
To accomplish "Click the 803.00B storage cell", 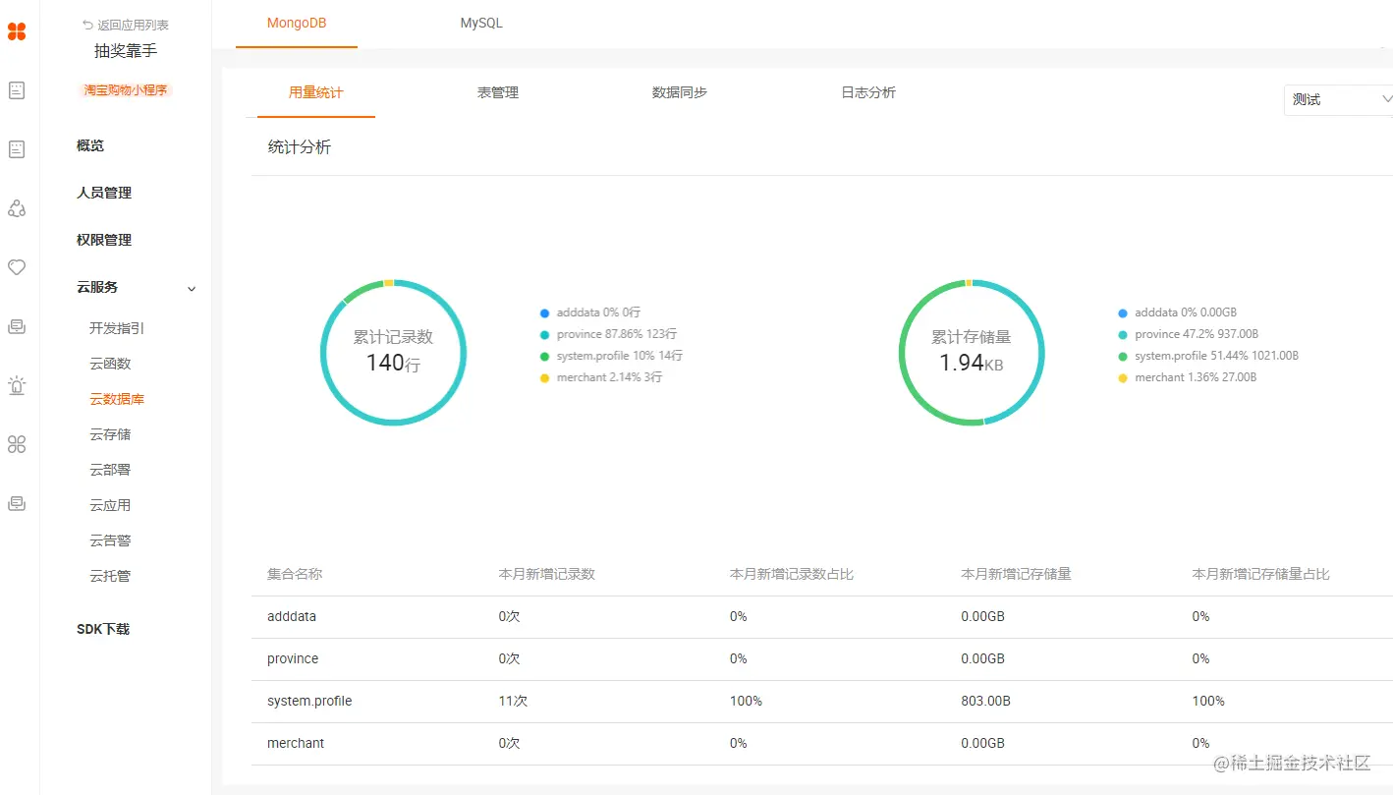I will [x=986, y=701].
